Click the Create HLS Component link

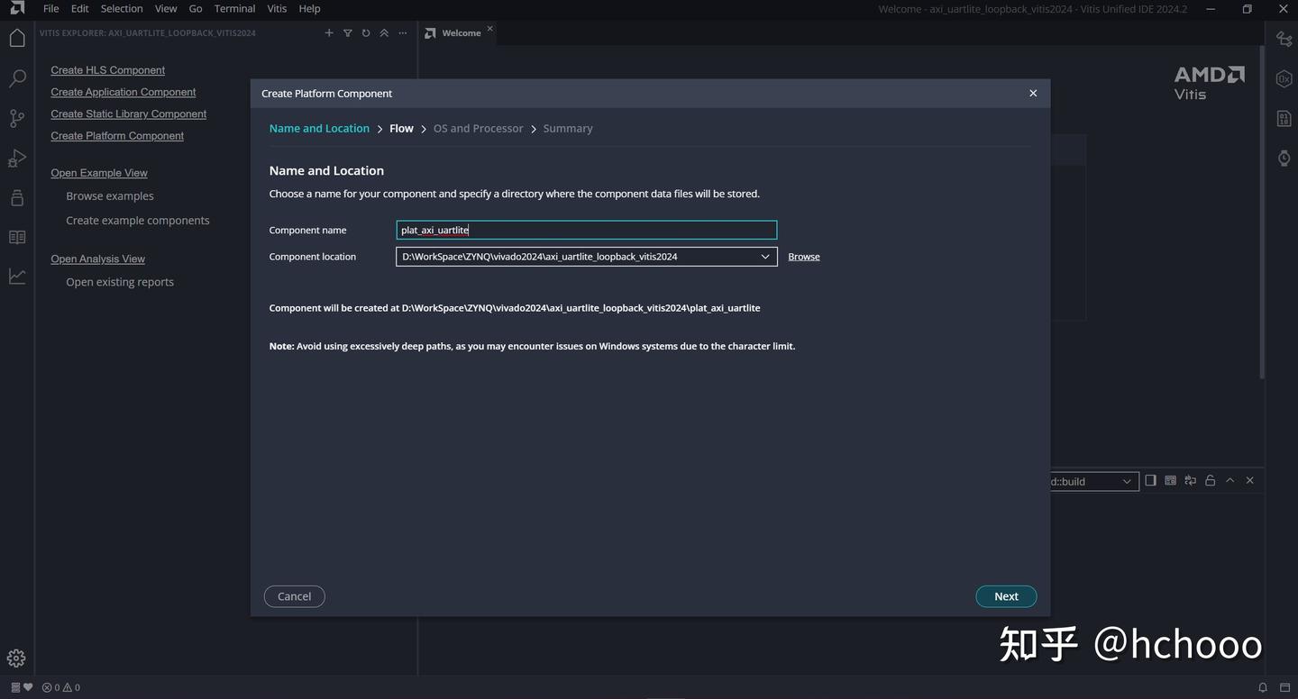pos(107,70)
